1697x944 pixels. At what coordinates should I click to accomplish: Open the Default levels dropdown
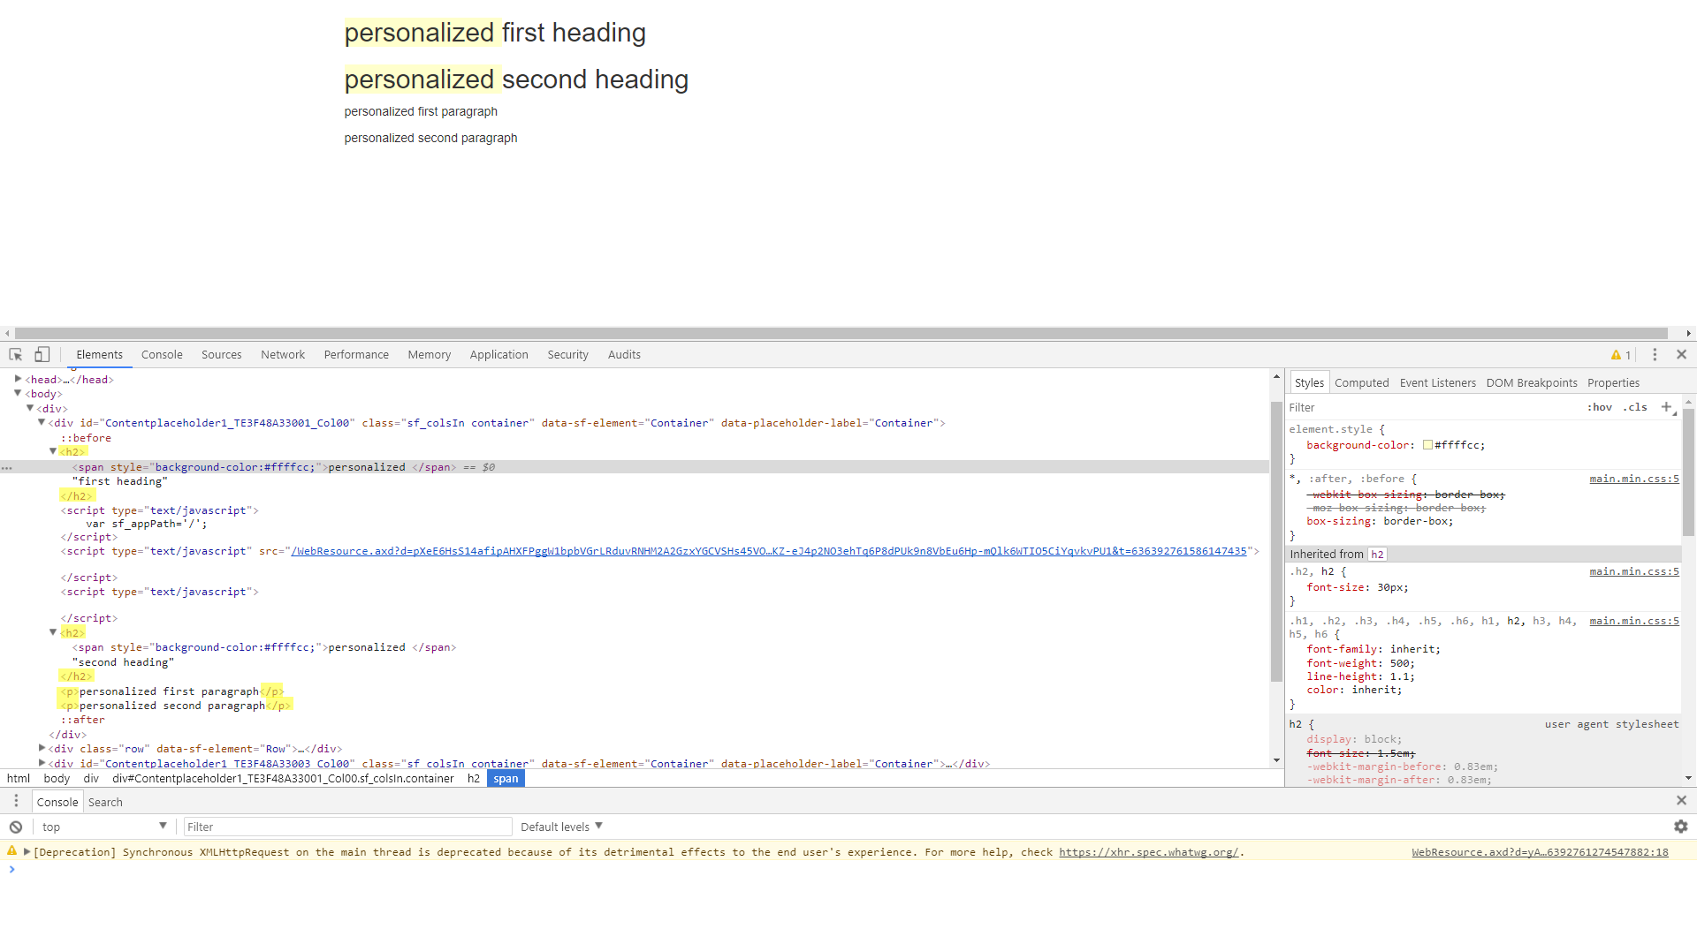coord(562,827)
